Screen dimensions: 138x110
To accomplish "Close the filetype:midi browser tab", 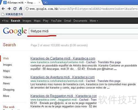I will click(x=39, y=2).
